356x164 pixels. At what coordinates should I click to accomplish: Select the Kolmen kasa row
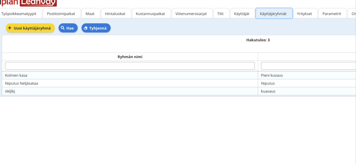tap(179, 75)
